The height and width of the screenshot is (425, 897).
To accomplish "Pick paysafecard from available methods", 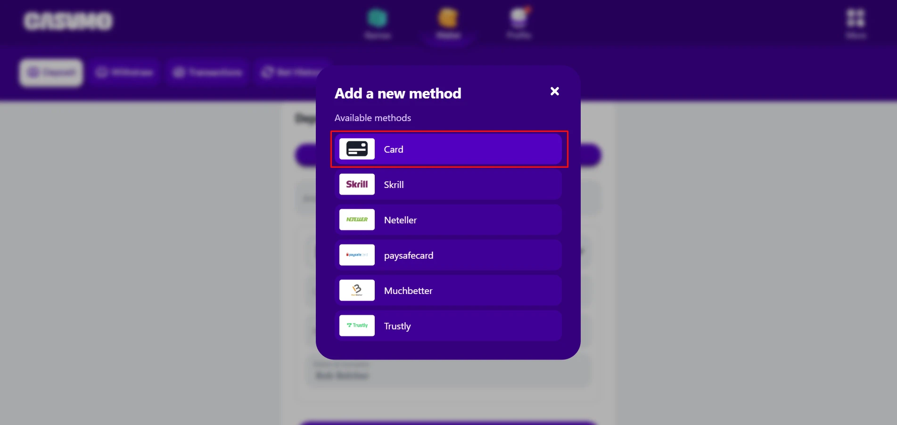I will (x=448, y=255).
